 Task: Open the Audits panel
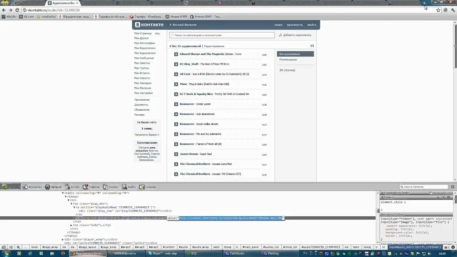(x=129, y=187)
